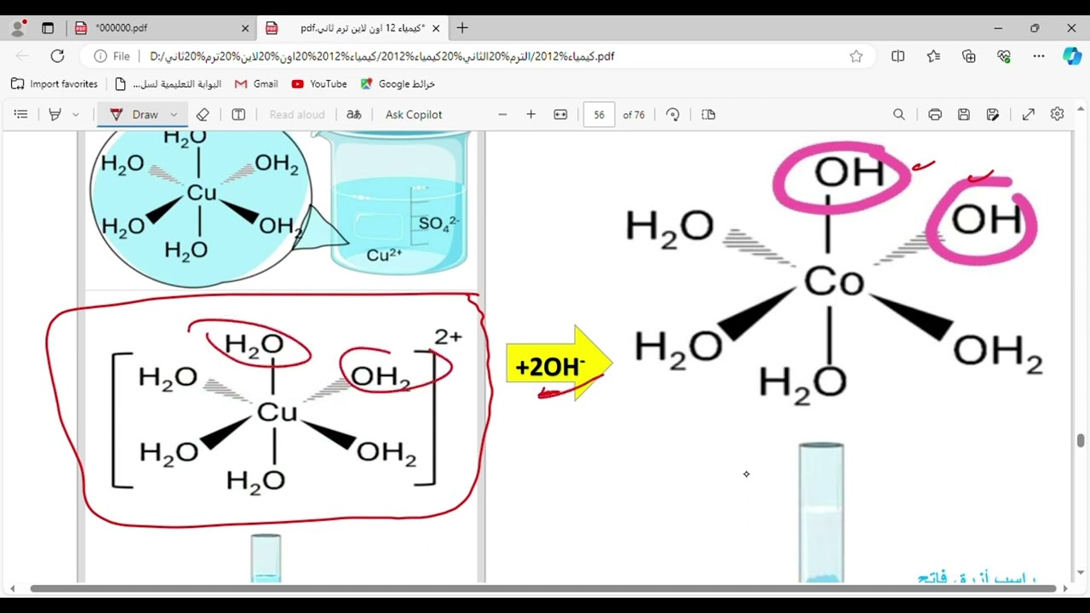Viewport: 1090px width, 613px height.
Task: Toggle split screen view
Action: point(898,56)
